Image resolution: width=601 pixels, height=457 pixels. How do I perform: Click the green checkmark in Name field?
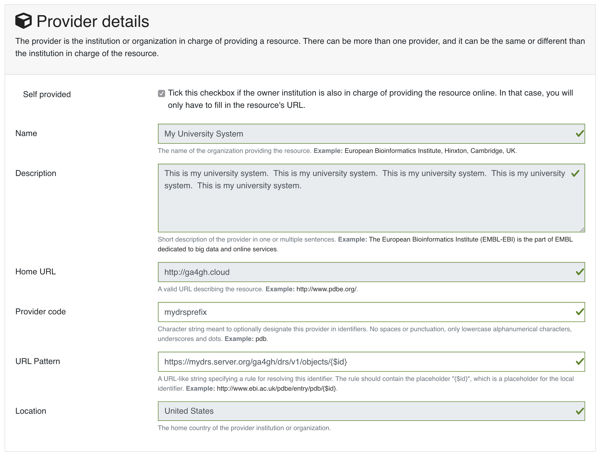tap(579, 133)
